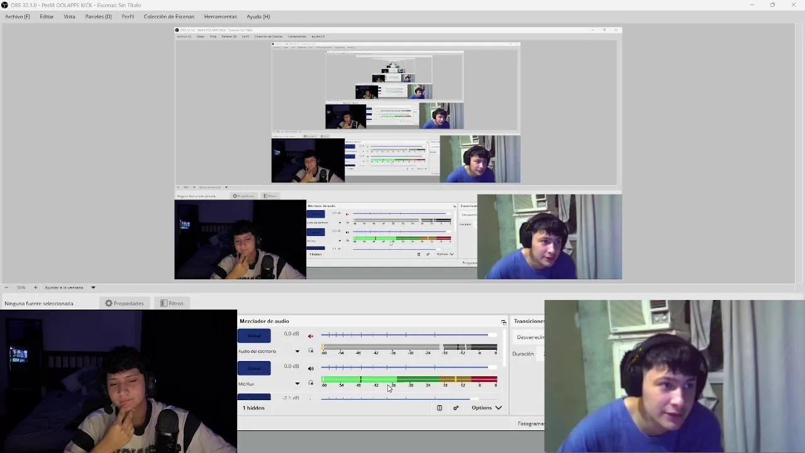This screenshot has height=453, width=805.
Task: Toggle the mixer vertical layout icon
Action: point(440,408)
